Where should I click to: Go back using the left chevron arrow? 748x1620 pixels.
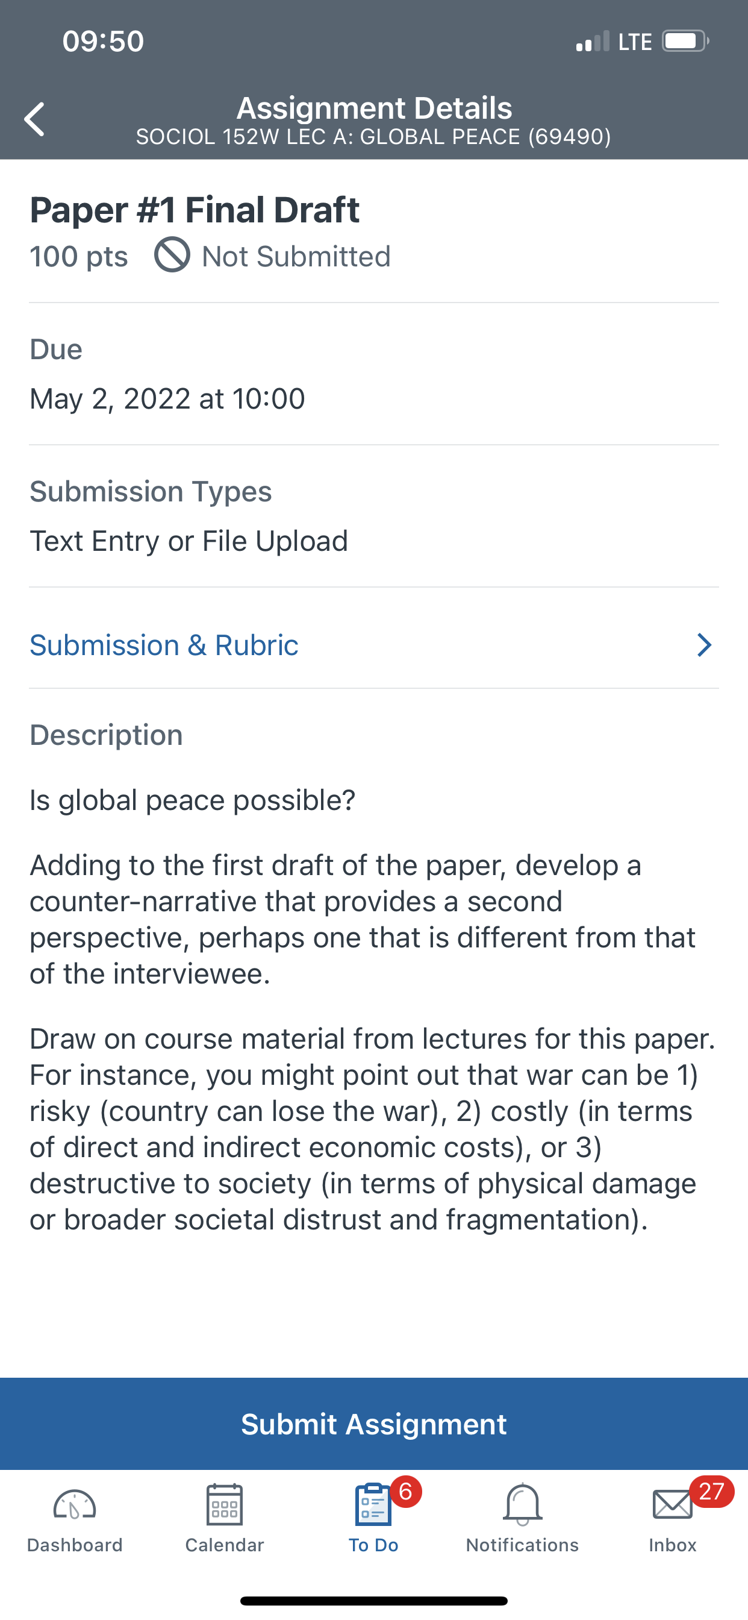pos(34,119)
